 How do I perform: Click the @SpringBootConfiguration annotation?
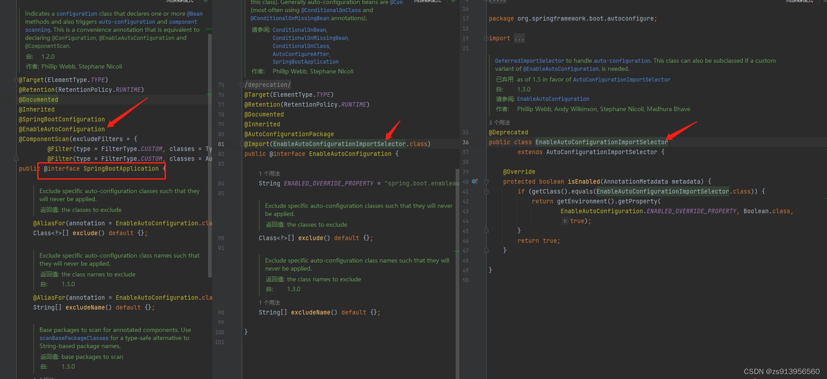coord(62,120)
